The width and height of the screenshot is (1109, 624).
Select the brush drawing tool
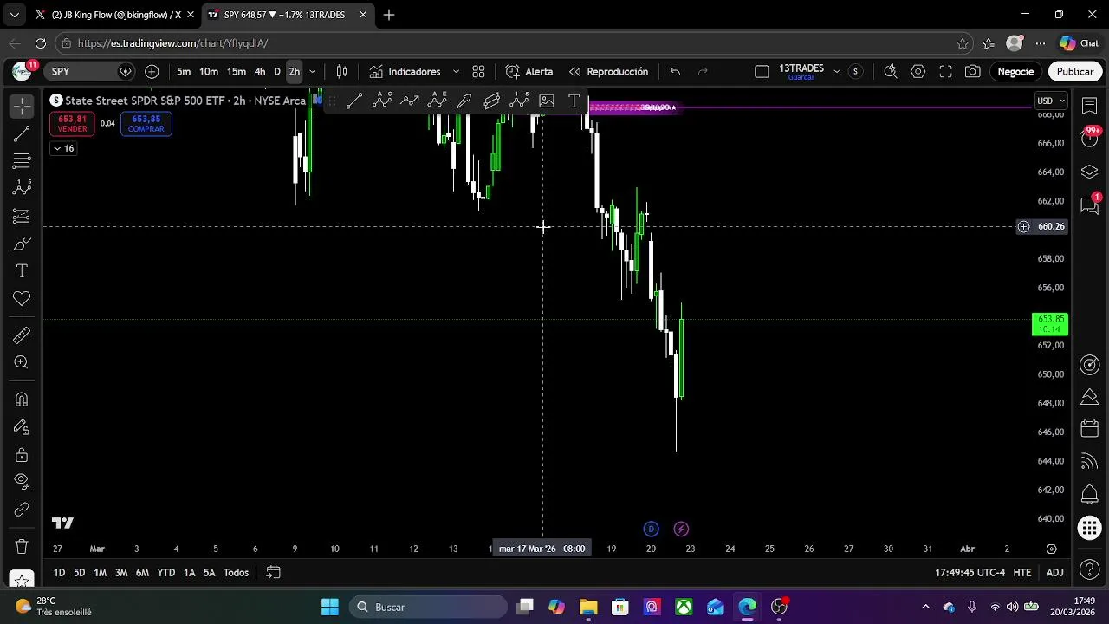[22, 244]
